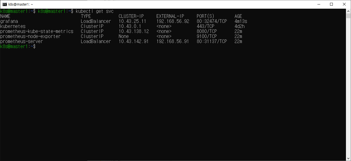The height and width of the screenshot is (161, 351).
Task: Click the scrollbar down arrow
Action: point(348,158)
